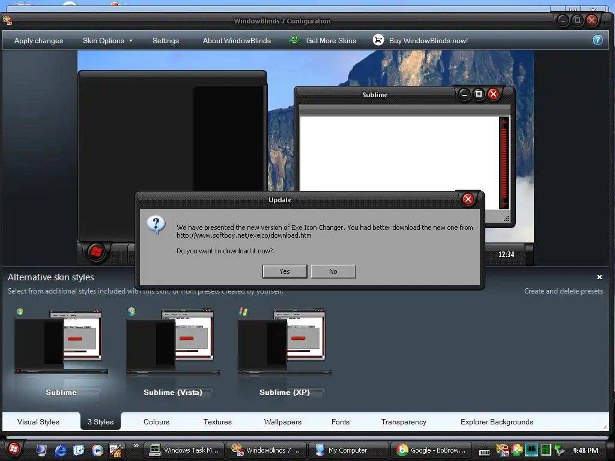The image size is (615, 461).
Task: Click the softboy.net download URL text
Action: point(244,235)
